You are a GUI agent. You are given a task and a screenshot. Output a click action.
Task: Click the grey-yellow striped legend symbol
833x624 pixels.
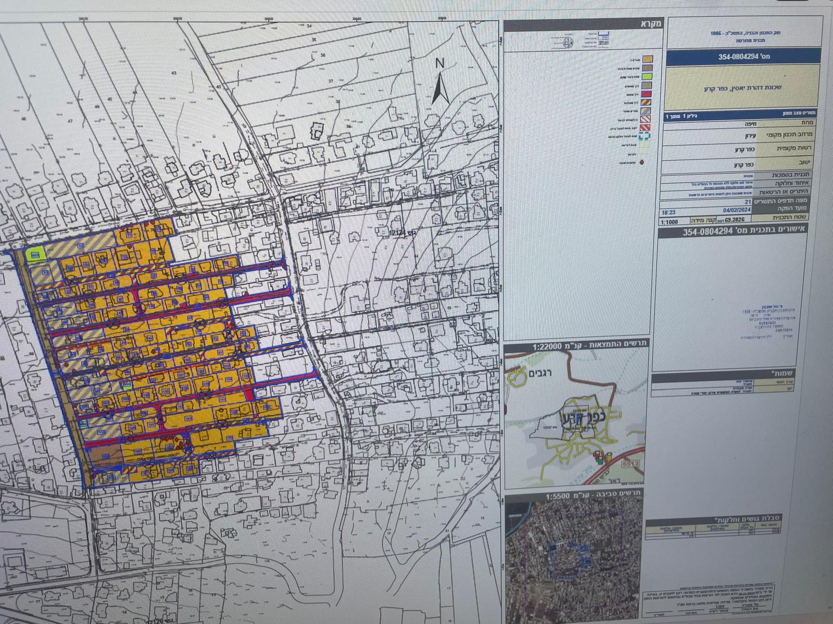[x=645, y=111]
